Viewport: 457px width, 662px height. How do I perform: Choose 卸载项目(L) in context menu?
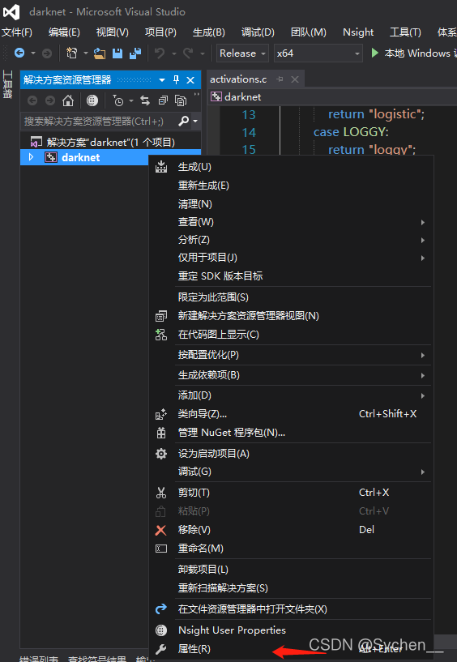[292, 570]
